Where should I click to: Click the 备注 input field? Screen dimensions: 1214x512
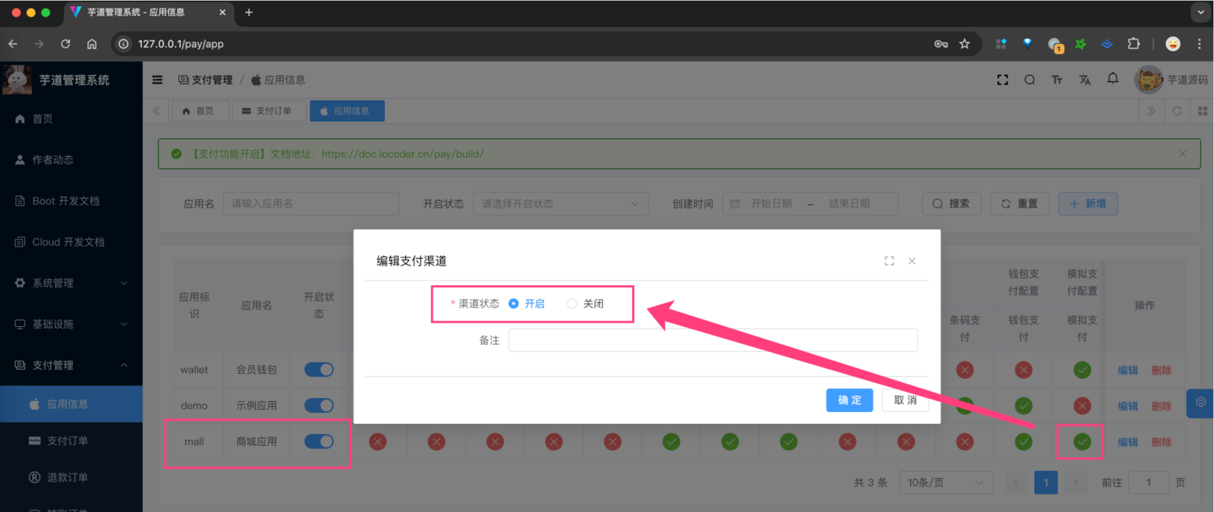[x=712, y=340]
